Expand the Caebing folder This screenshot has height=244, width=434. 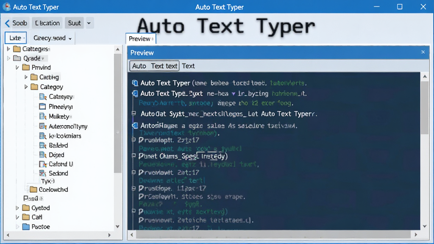pos(26,77)
